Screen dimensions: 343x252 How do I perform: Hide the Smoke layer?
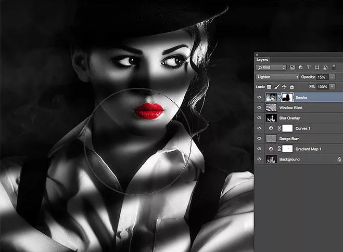point(259,97)
